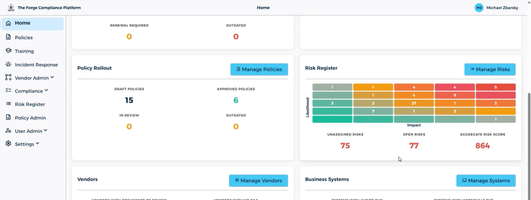Expand the Compliance submenu chevron
The height and width of the screenshot is (200, 531).
click(46, 90)
